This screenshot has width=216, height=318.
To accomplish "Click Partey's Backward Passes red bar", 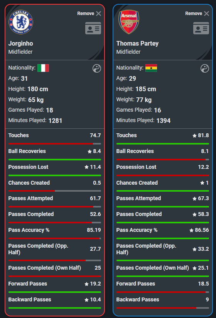I will (156, 308).
